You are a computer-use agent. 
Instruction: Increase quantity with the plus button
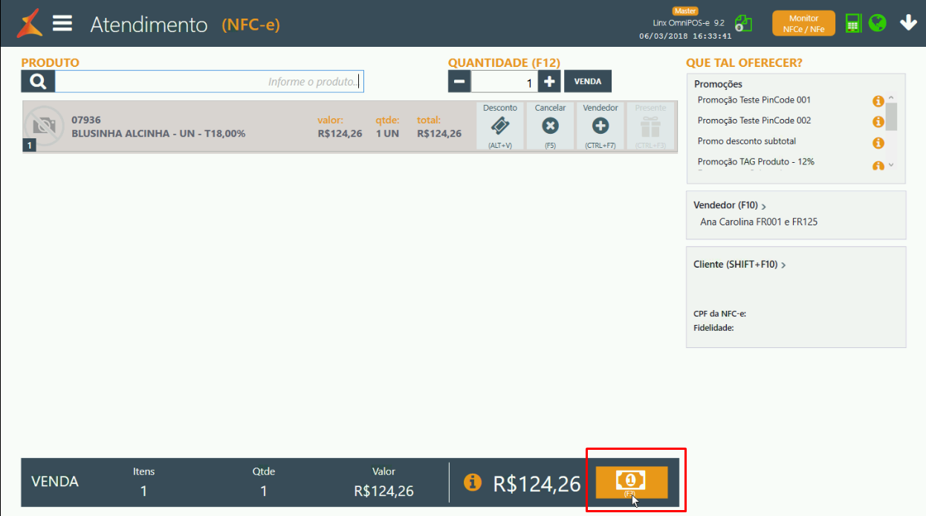[x=549, y=82]
